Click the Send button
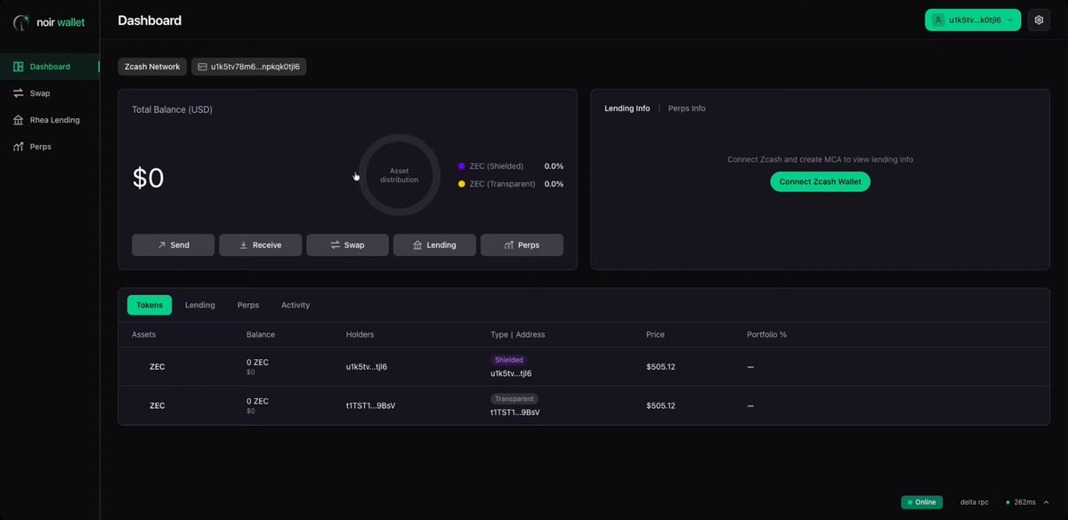This screenshot has height=520, width=1068. click(x=174, y=244)
